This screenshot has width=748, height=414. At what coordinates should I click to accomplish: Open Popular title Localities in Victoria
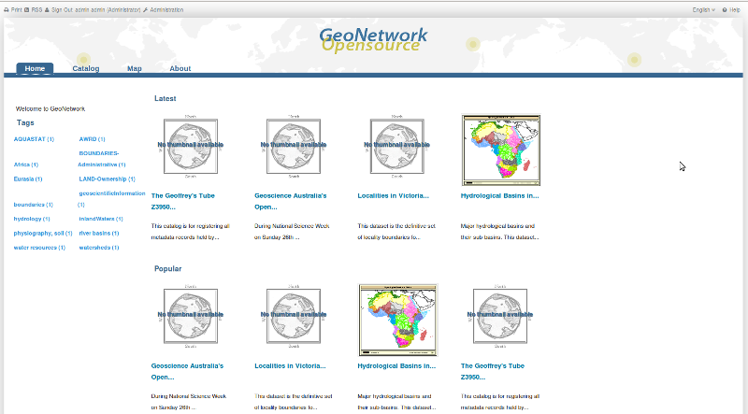[290, 365]
